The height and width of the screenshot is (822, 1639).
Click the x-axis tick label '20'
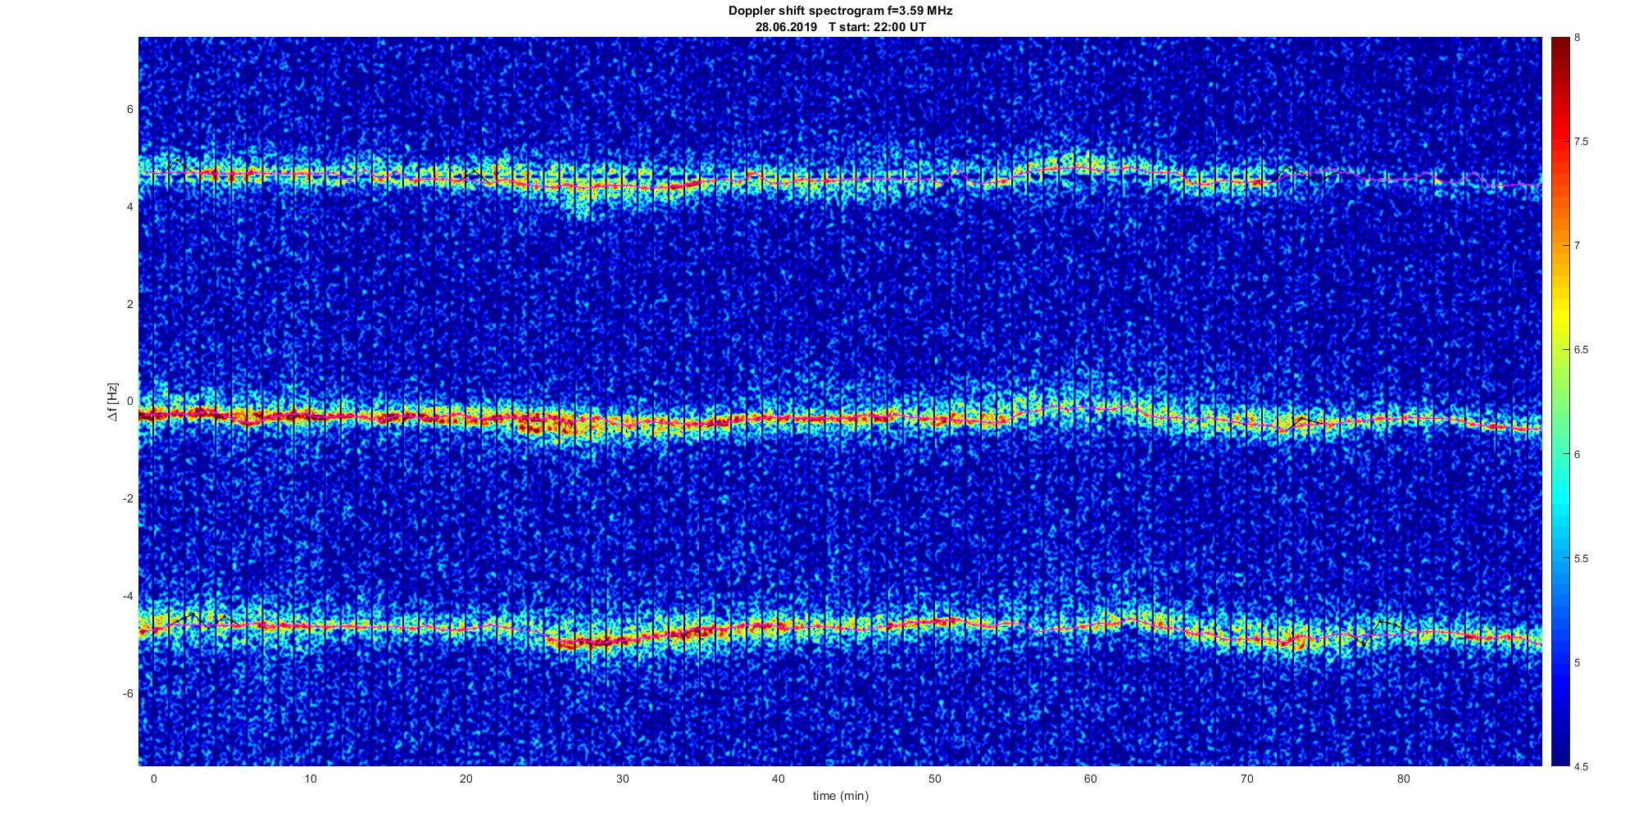[x=466, y=779]
